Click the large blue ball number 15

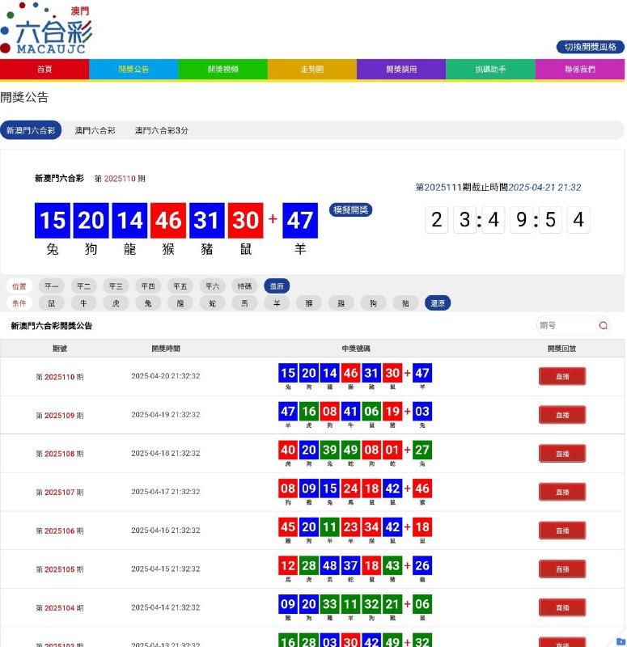point(53,220)
